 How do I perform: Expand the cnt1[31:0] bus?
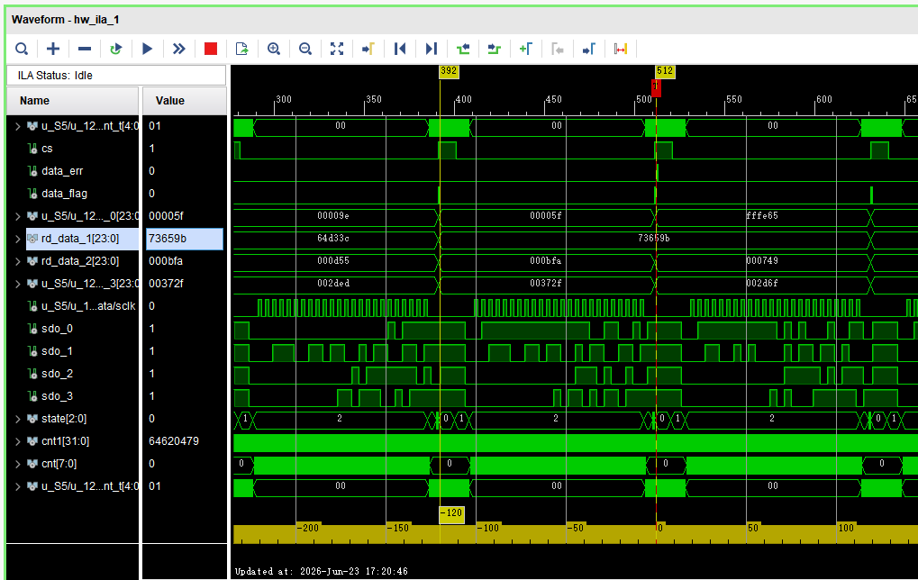click(17, 441)
